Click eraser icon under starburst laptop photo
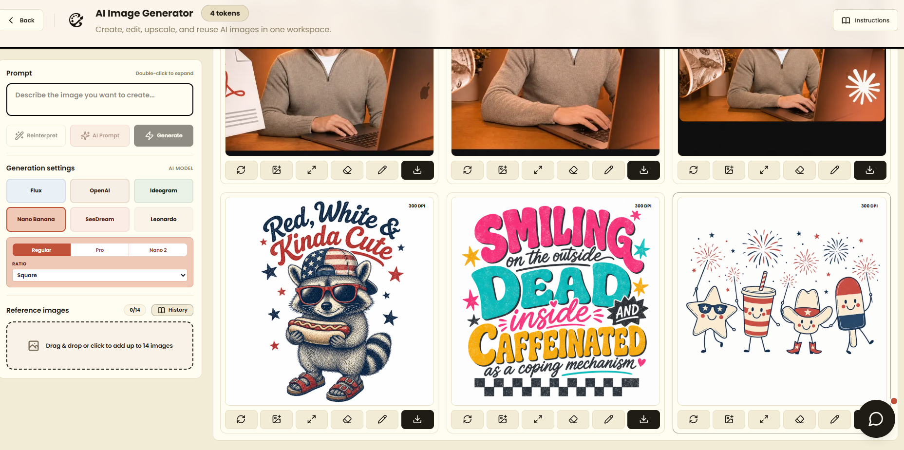Viewport: 904px width, 450px height. coord(800,170)
